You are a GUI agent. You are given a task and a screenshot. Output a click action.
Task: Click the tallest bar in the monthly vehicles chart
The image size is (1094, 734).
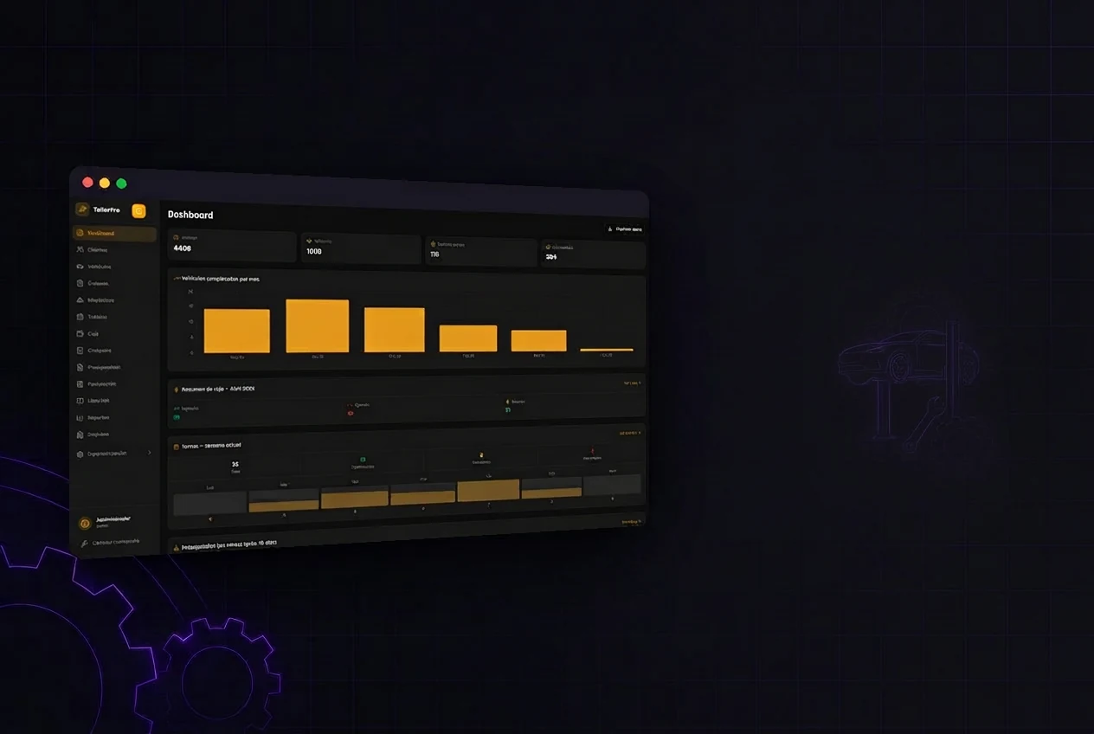(x=318, y=326)
